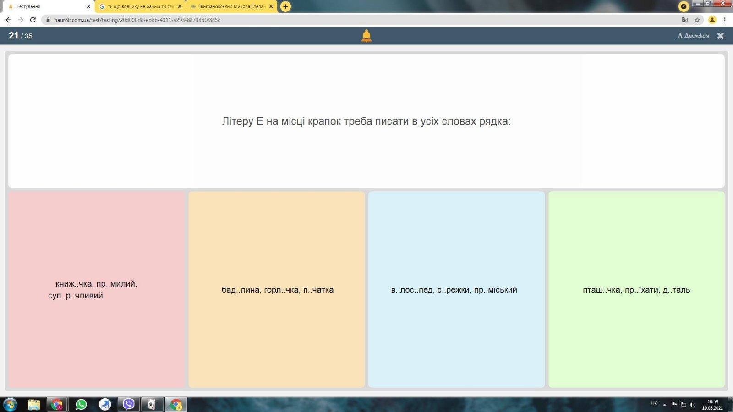Reload the current page
This screenshot has height=412, width=733.
coord(33,20)
